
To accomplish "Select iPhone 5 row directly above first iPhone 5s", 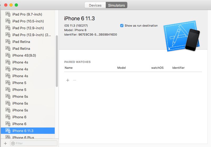I will tap(28, 90).
